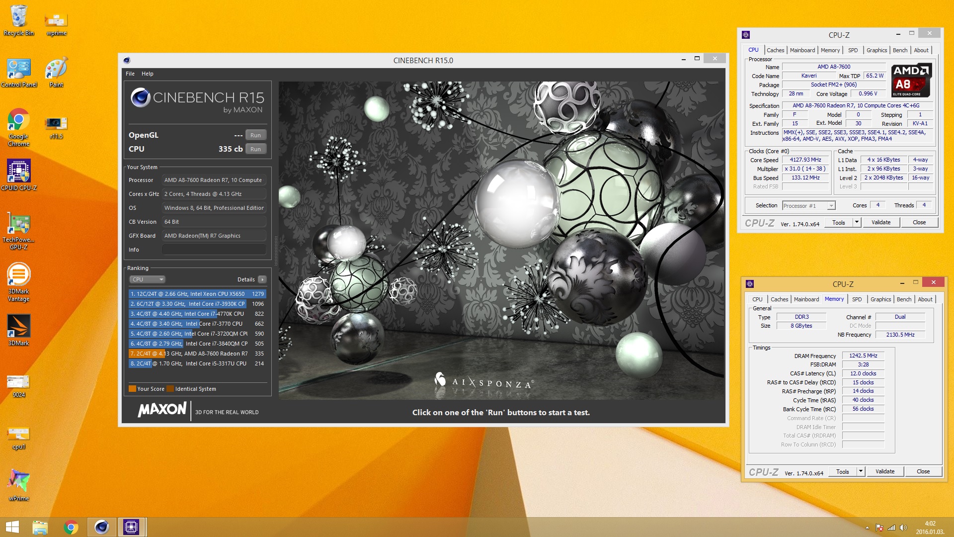Open Chrome from the taskbar
The width and height of the screenshot is (954, 537).
click(x=71, y=527)
